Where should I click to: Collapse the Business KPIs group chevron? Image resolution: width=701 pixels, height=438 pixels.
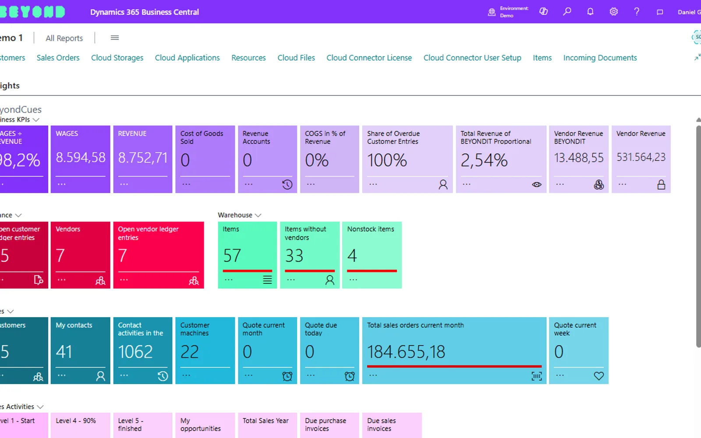(x=36, y=120)
